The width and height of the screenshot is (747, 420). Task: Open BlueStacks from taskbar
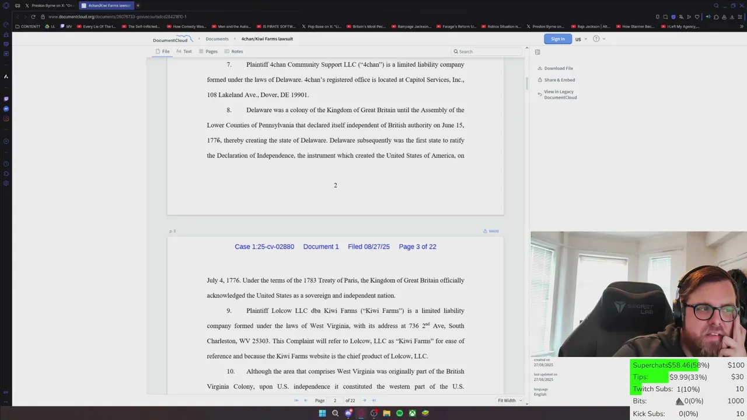(x=425, y=413)
